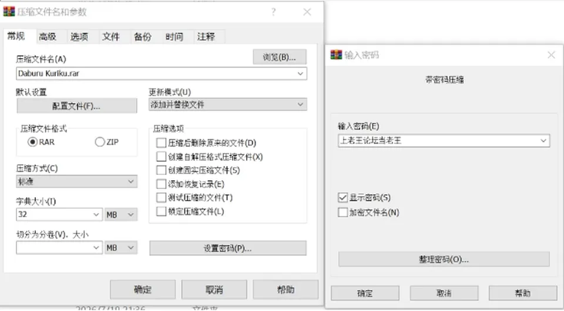Enable 创建固实压缩文件(S) checkbox
Viewport: 564px width, 311px height.
point(161,170)
